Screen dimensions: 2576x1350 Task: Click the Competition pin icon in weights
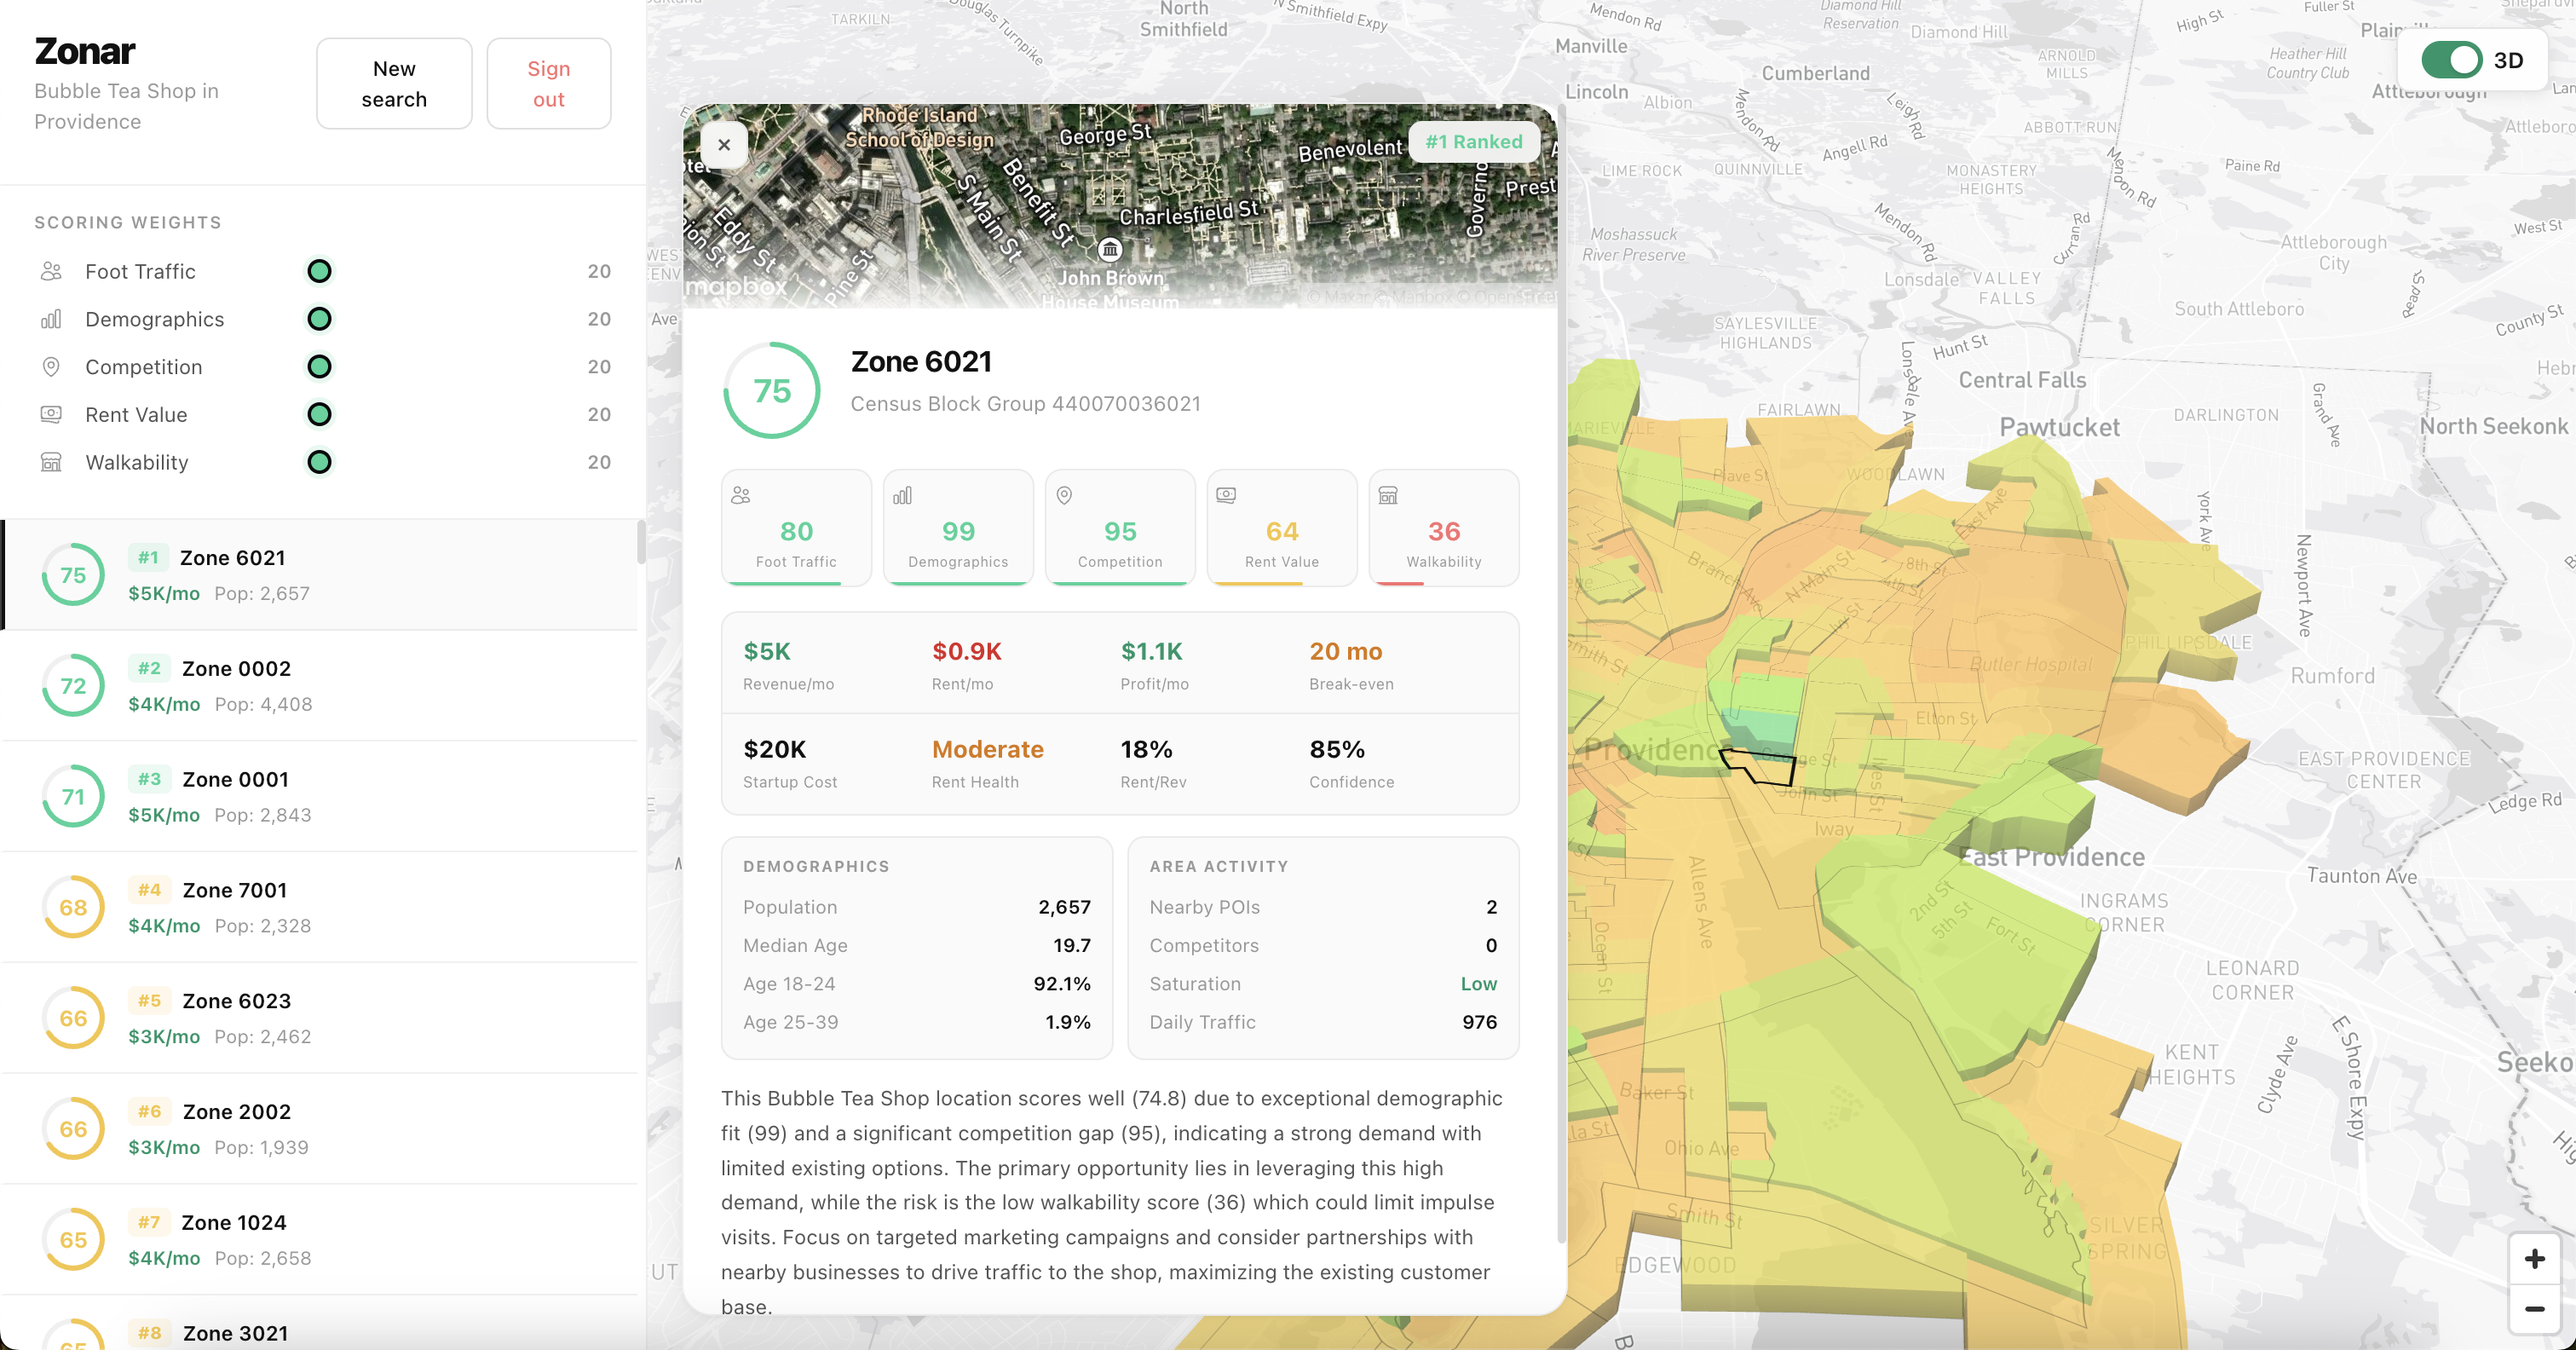[51, 367]
